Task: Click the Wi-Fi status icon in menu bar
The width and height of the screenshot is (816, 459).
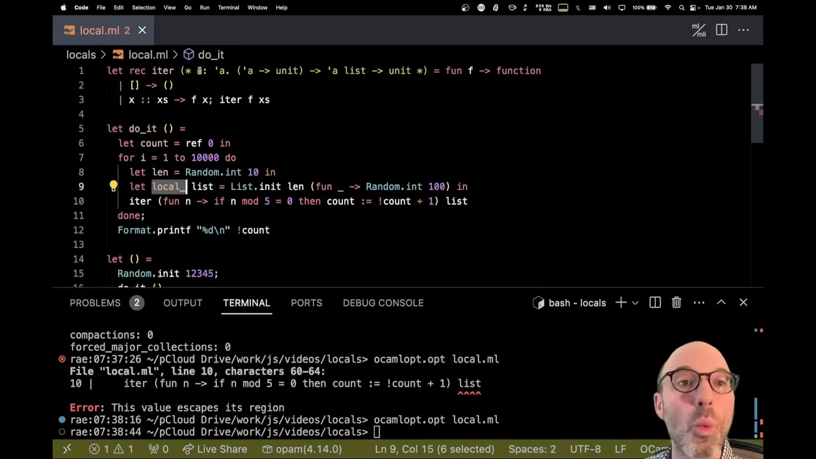Action: (x=668, y=8)
